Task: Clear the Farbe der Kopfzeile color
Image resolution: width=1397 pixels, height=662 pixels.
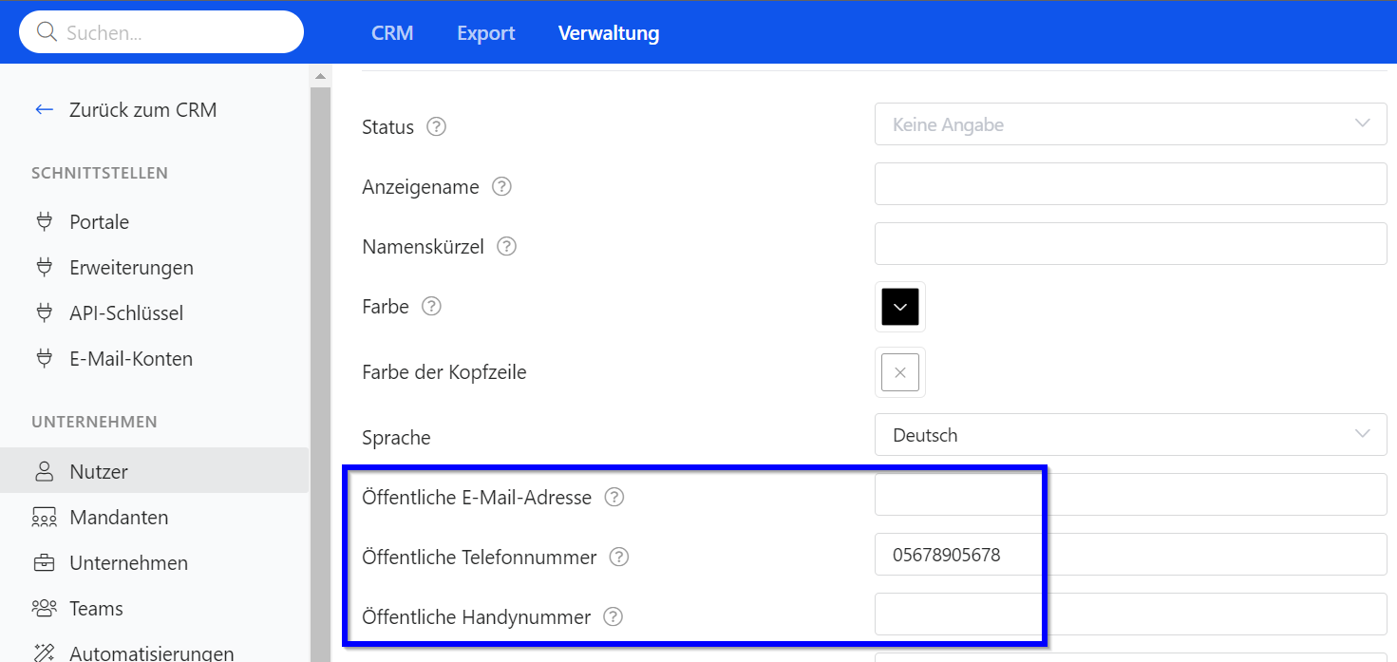Action: click(900, 372)
